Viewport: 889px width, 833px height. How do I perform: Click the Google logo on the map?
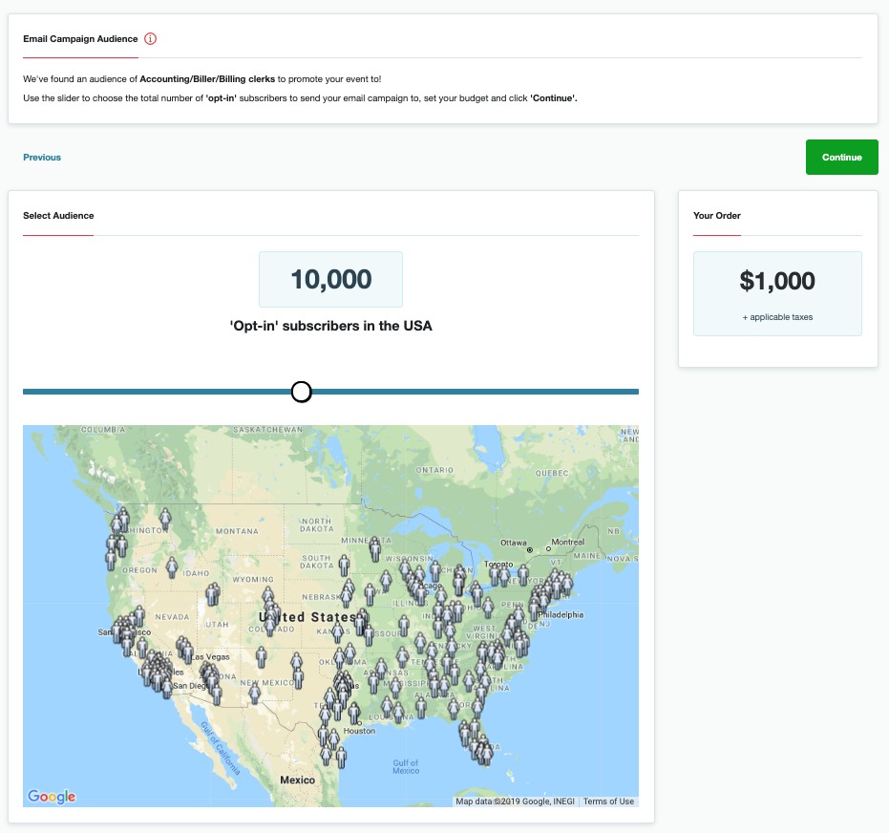[52, 796]
